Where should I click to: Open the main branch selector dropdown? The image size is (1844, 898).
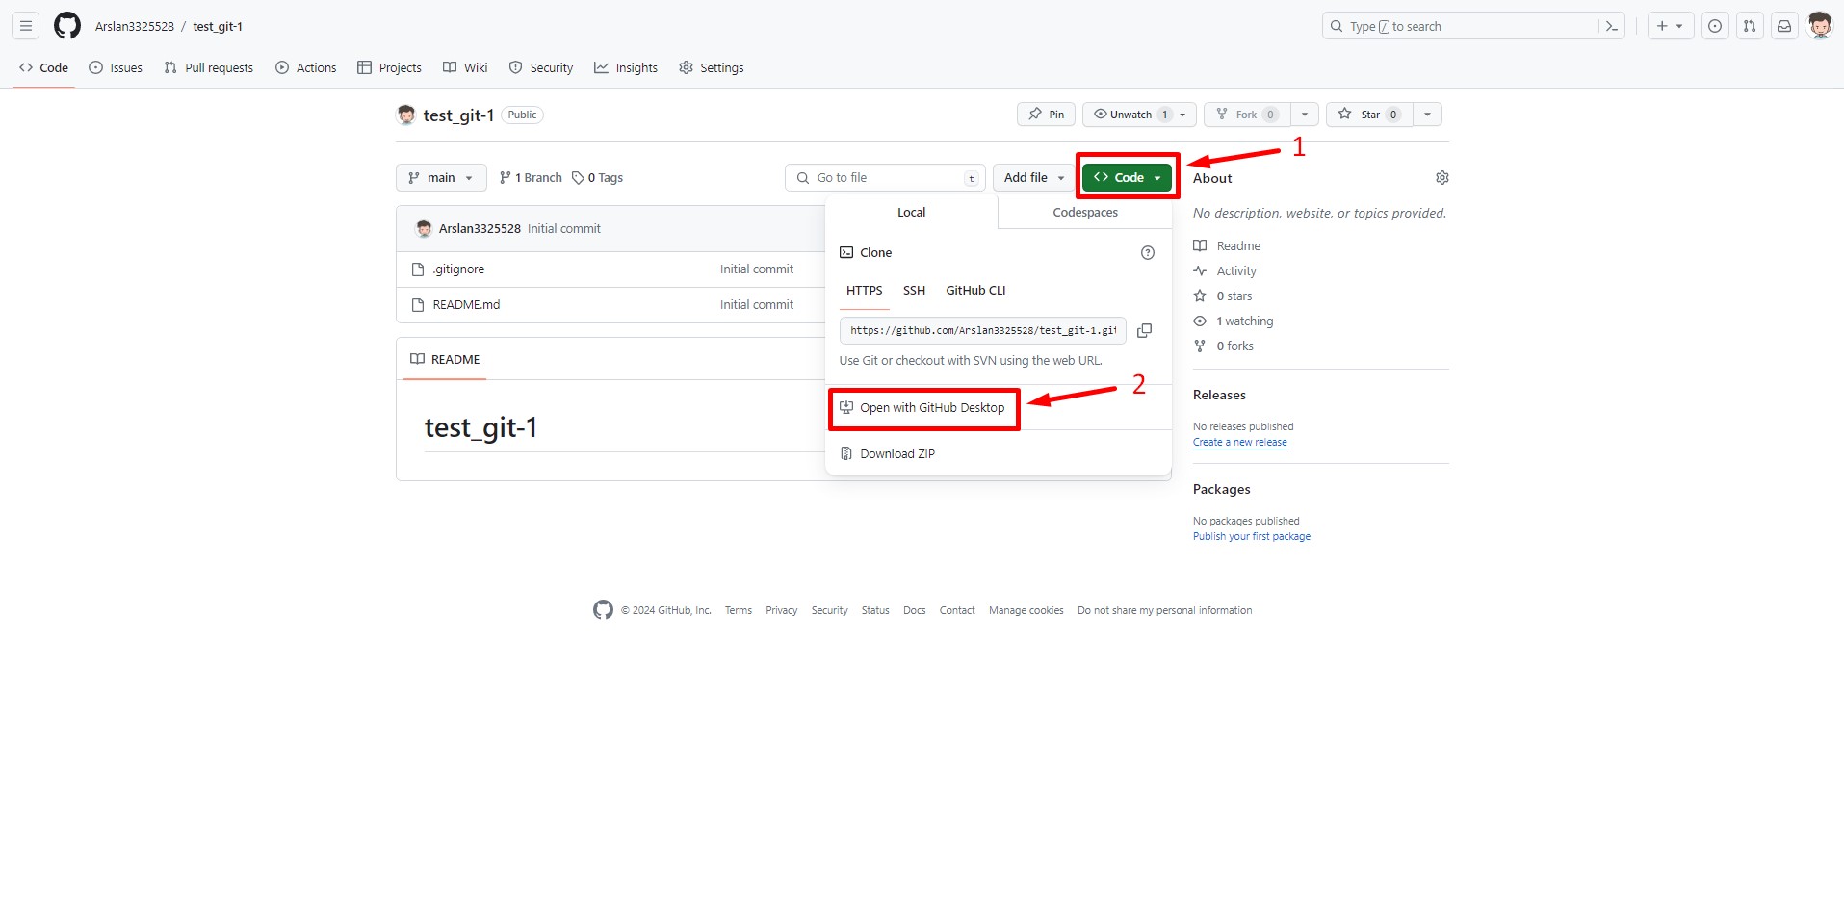coord(441,178)
